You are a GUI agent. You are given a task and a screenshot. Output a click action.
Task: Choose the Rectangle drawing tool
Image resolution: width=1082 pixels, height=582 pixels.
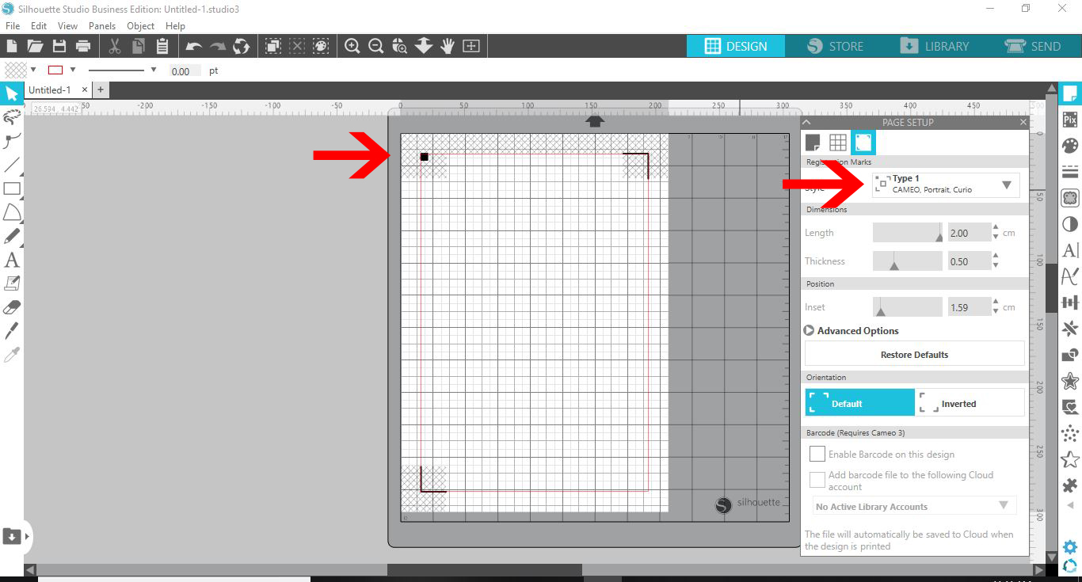pos(12,188)
